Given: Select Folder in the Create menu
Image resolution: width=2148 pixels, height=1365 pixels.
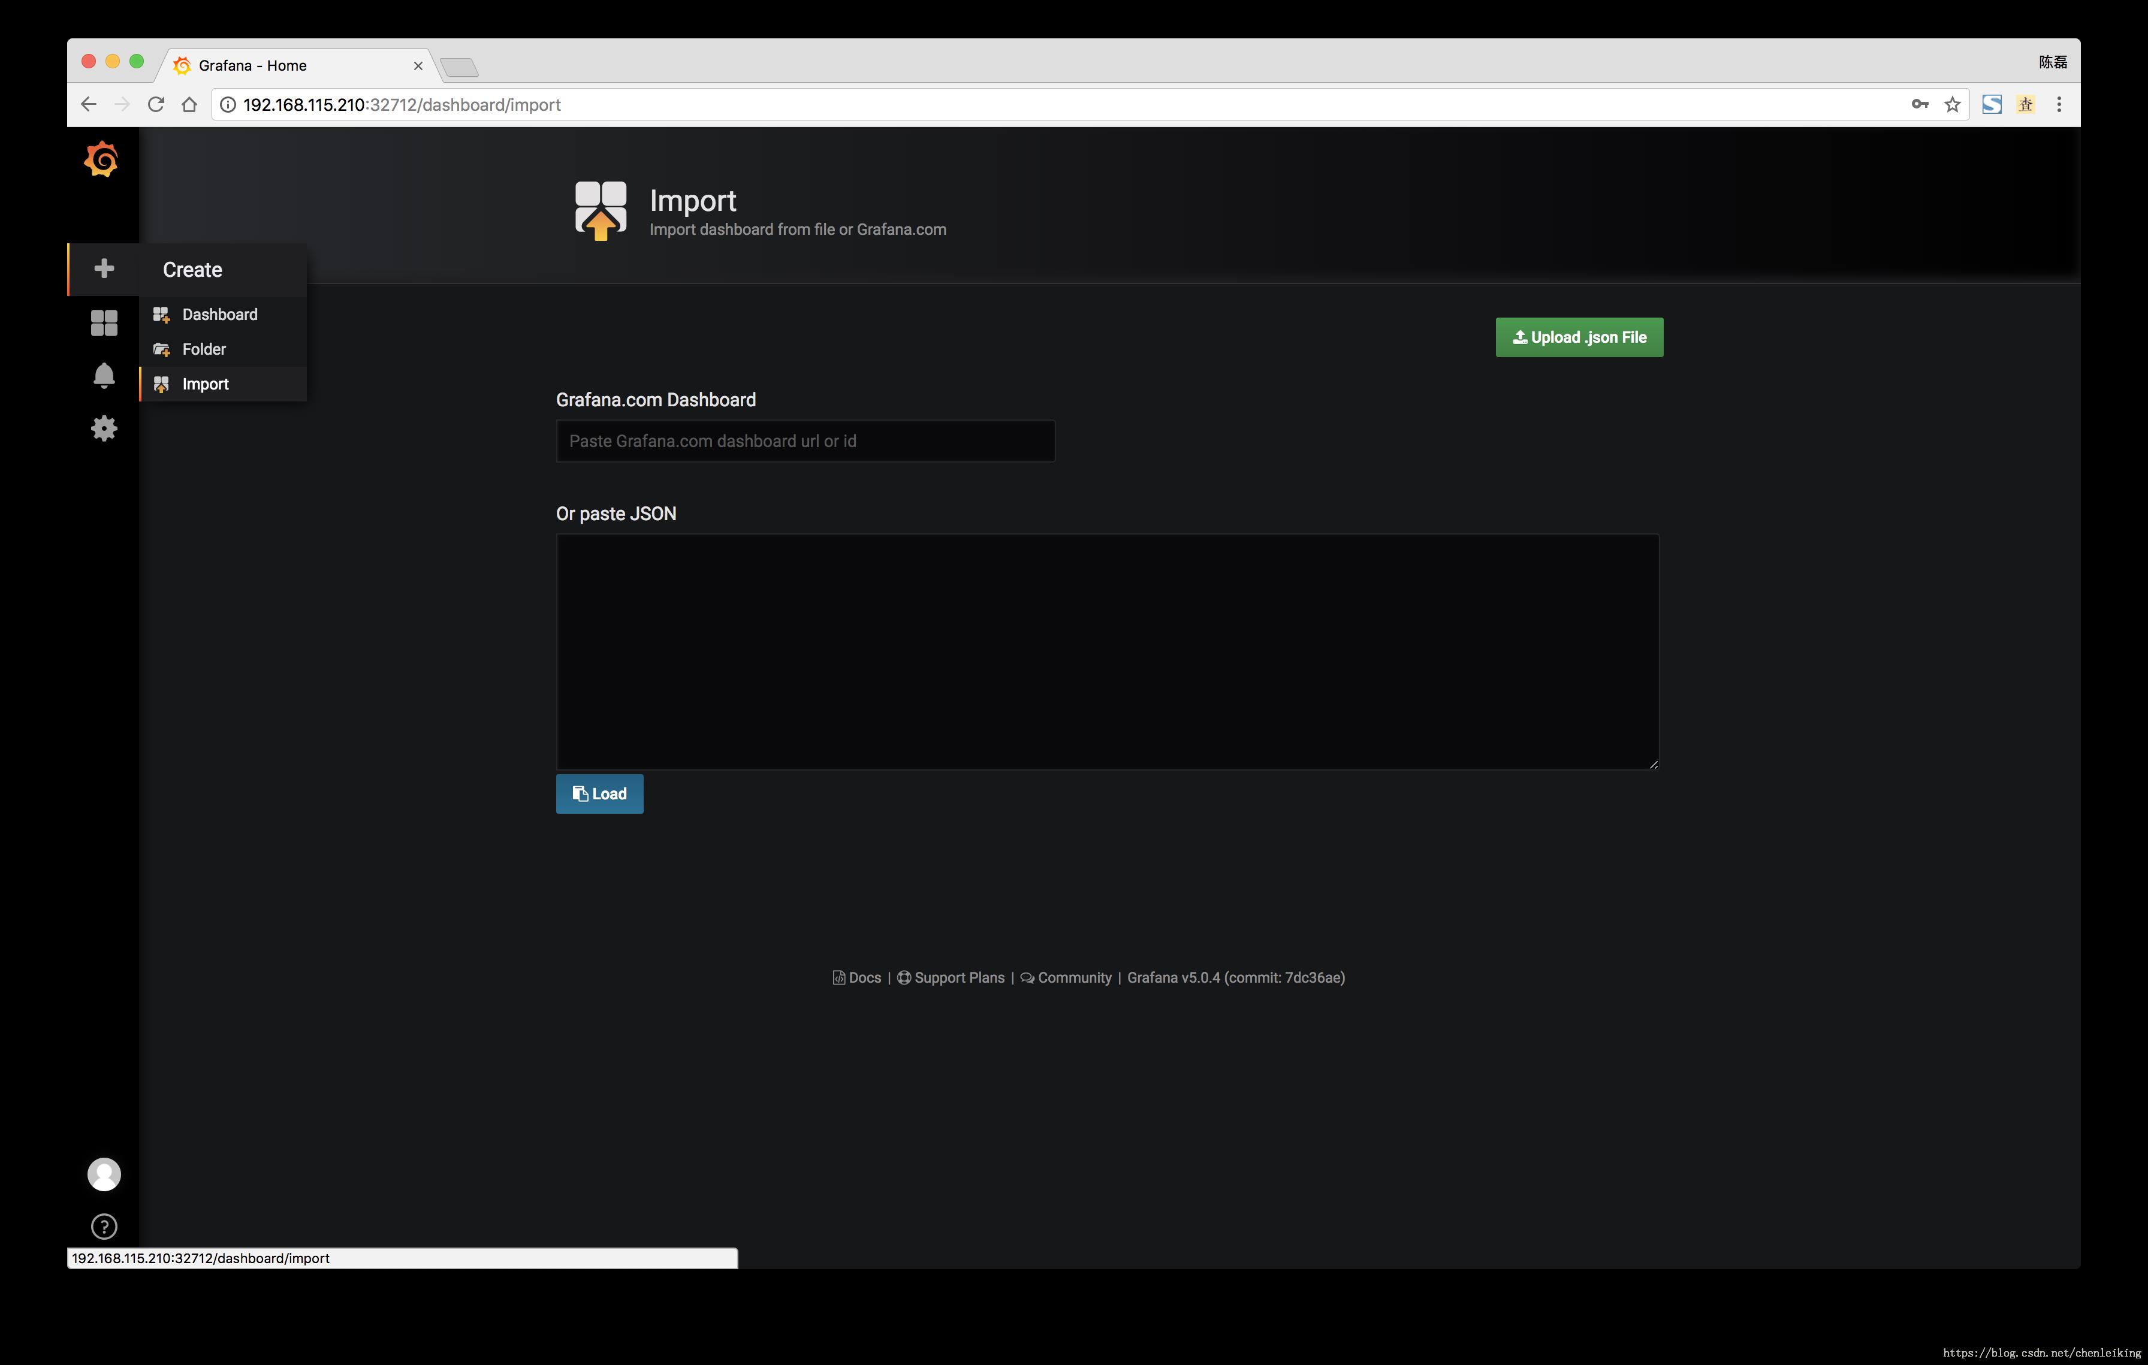Looking at the screenshot, I should (x=223, y=349).
